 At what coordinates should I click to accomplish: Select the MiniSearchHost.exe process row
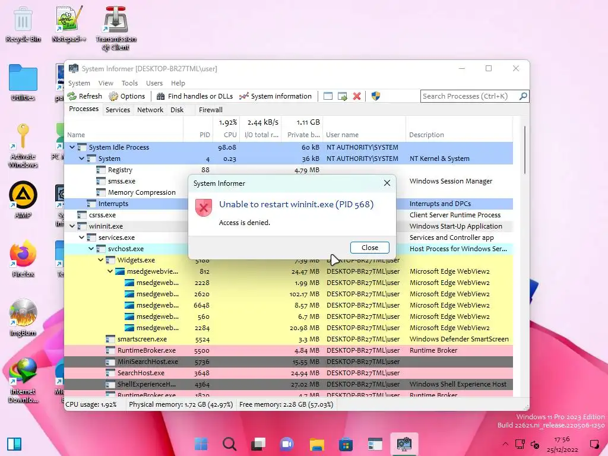click(289, 362)
